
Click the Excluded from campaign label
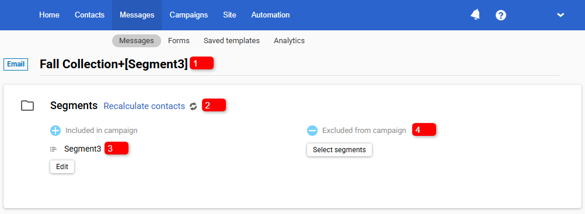click(364, 131)
